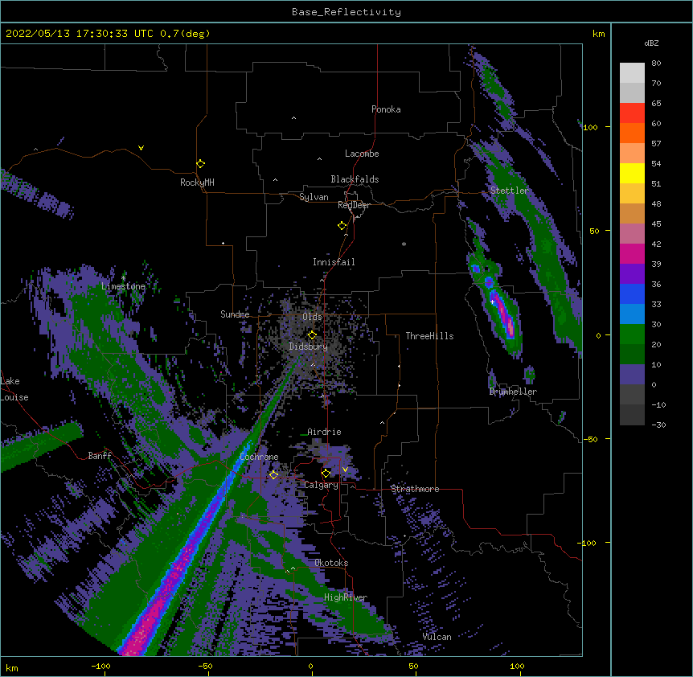
Task: Click the -30 value on dBZ legend
Action: 658,425
